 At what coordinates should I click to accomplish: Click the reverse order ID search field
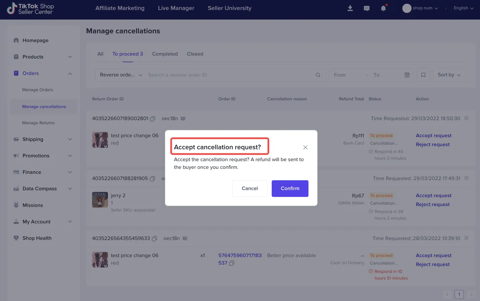(229, 75)
